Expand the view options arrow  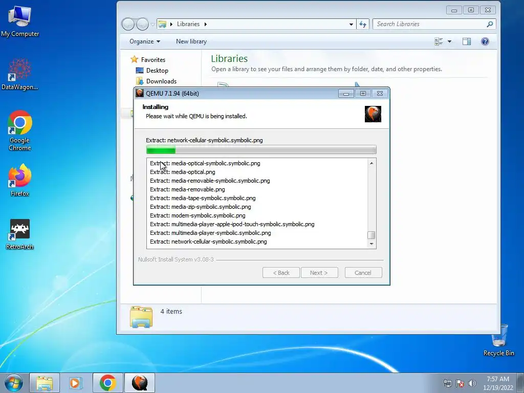click(449, 41)
